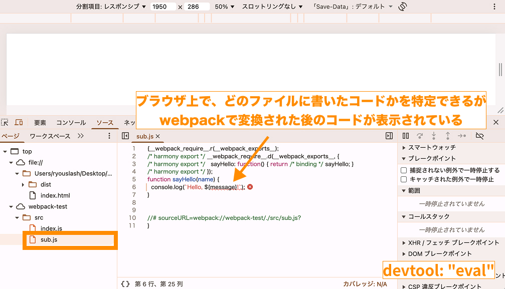Deactivate all breakpoints icon

479,136
